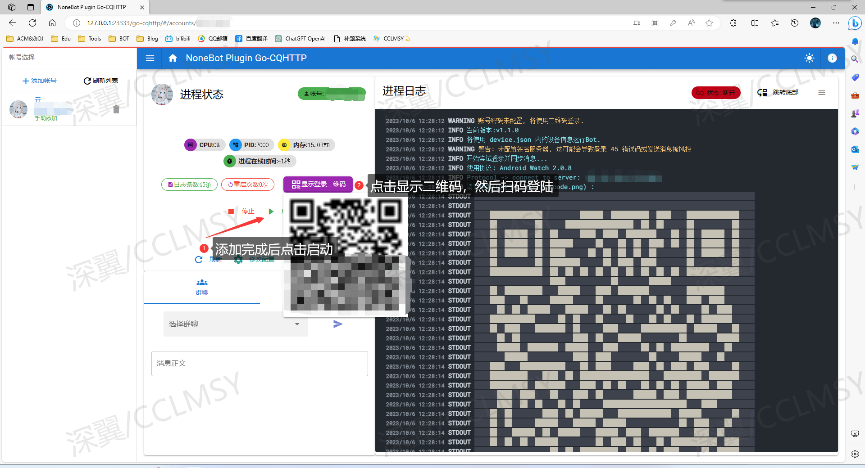Open a new browser tab
The width and height of the screenshot is (865, 468).
pyautogui.click(x=157, y=7)
